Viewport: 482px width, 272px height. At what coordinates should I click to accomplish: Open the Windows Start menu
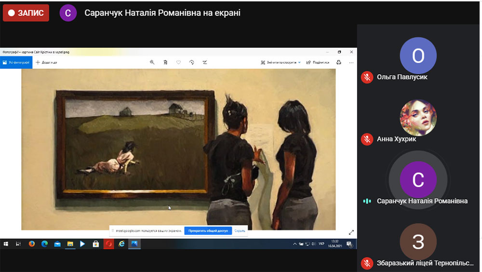tap(5, 244)
